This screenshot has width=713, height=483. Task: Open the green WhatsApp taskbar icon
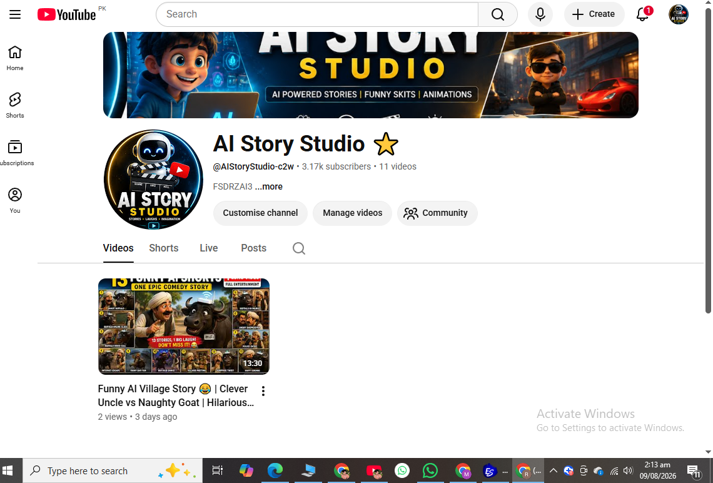tap(430, 470)
